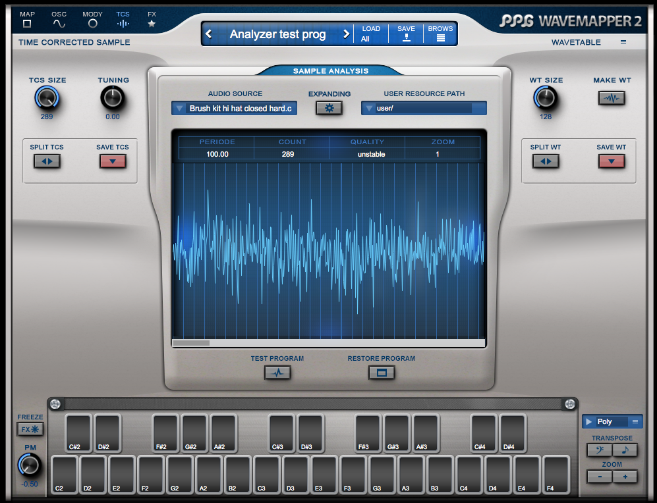Click the LOAD All button
The height and width of the screenshot is (503, 657).
click(x=371, y=34)
